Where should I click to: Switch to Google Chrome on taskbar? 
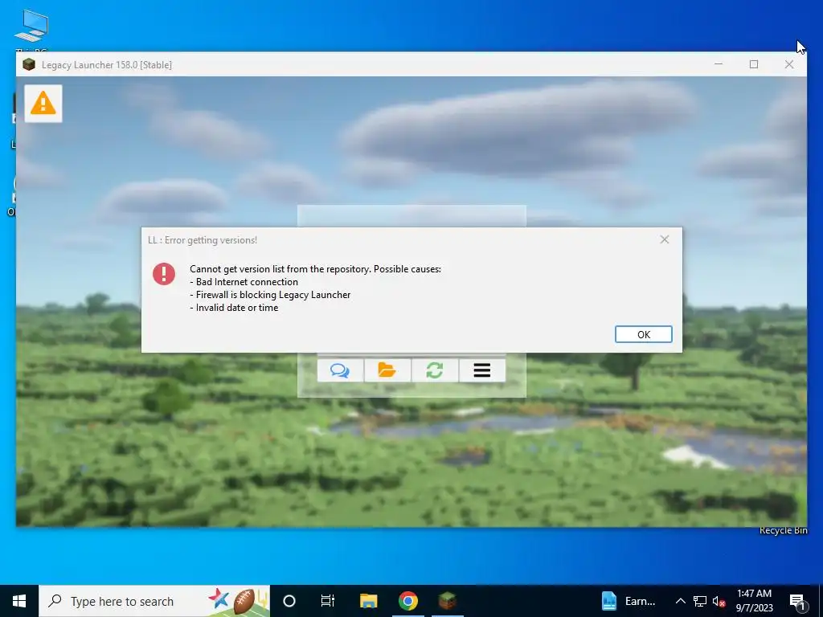tap(407, 601)
